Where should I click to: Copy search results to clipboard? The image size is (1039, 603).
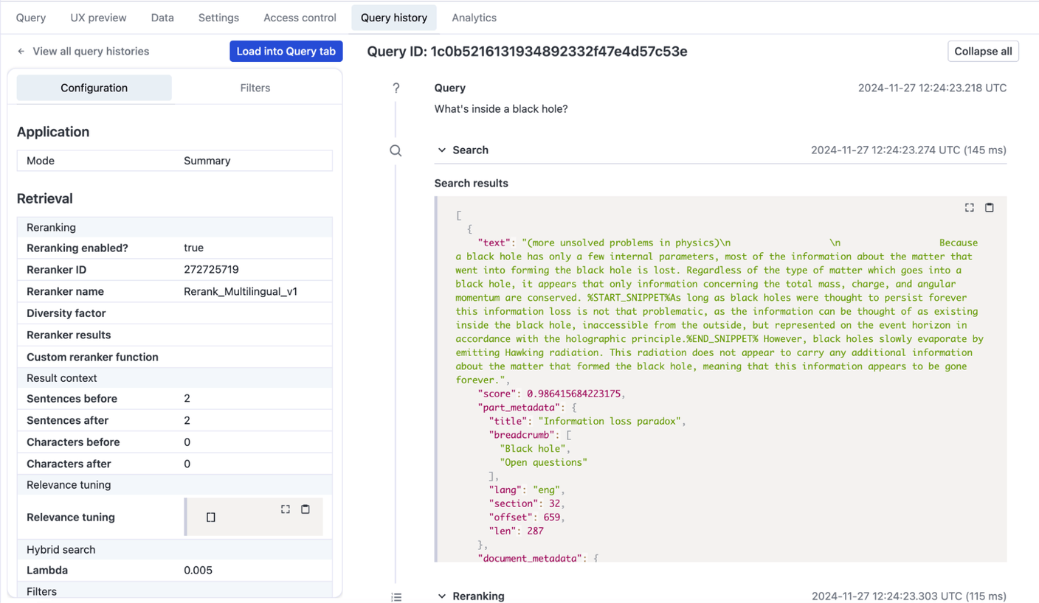(x=989, y=208)
